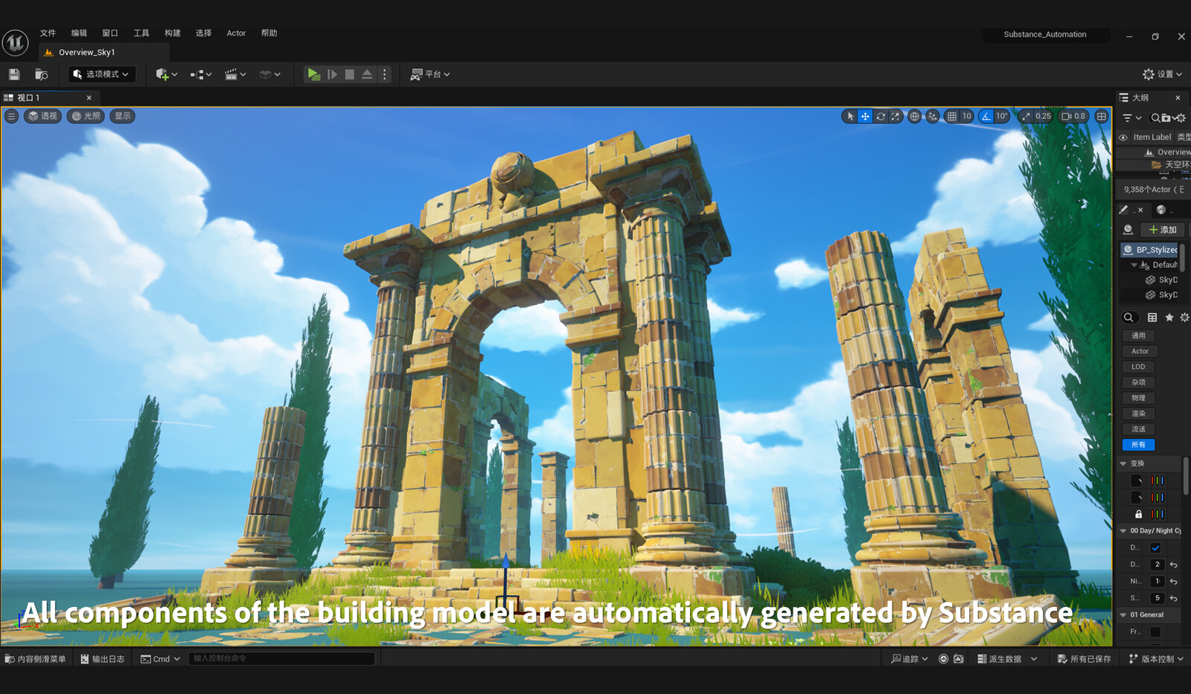Screen dimensions: 1191x694
Task: Adjust camera speed 0.8 control
Action: (x=1073, y=116)
